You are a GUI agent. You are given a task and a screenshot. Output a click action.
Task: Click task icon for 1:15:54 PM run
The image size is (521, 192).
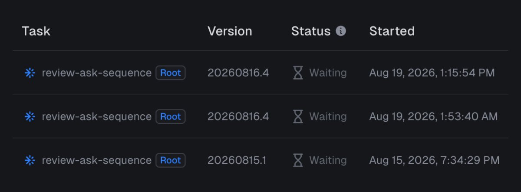click(x=30, y=73)
